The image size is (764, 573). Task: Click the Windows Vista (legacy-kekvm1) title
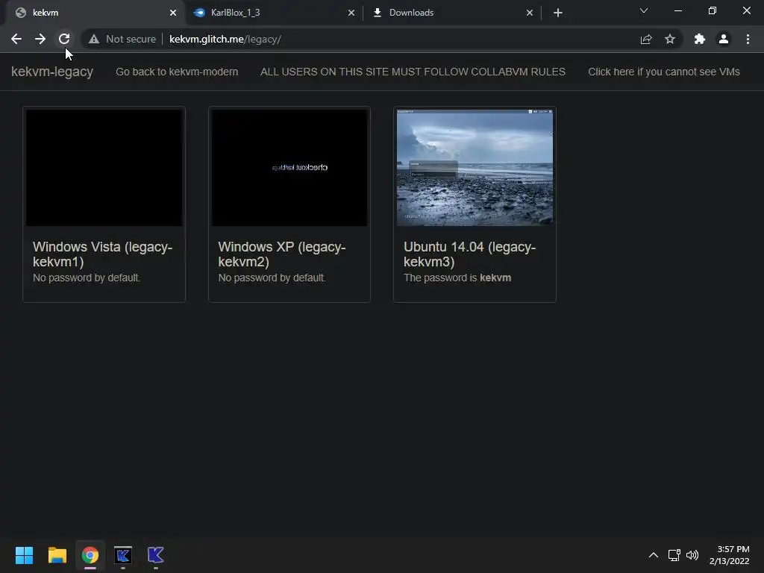click(x=102, y=254)
